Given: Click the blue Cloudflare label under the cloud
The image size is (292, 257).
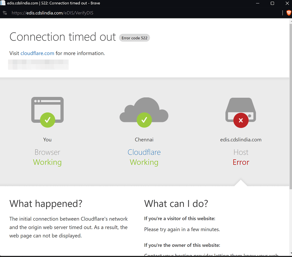Looking at the screenshot, I should tap(144, 152).
